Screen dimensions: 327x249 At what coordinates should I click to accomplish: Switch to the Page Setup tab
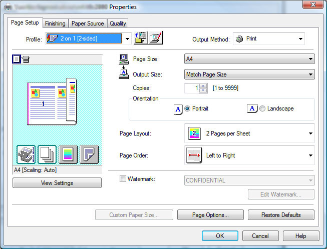[25, 22]
